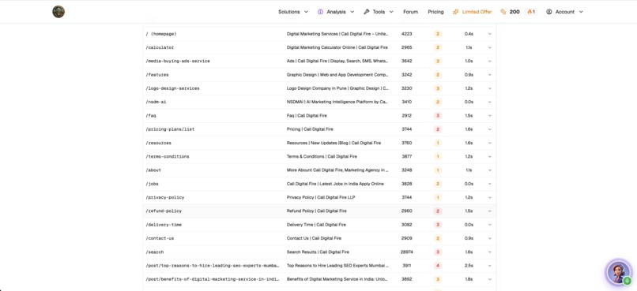Click the 28974 word count in /search row
The width and height of the screenshot is (637, 291).
pos(407,252)
